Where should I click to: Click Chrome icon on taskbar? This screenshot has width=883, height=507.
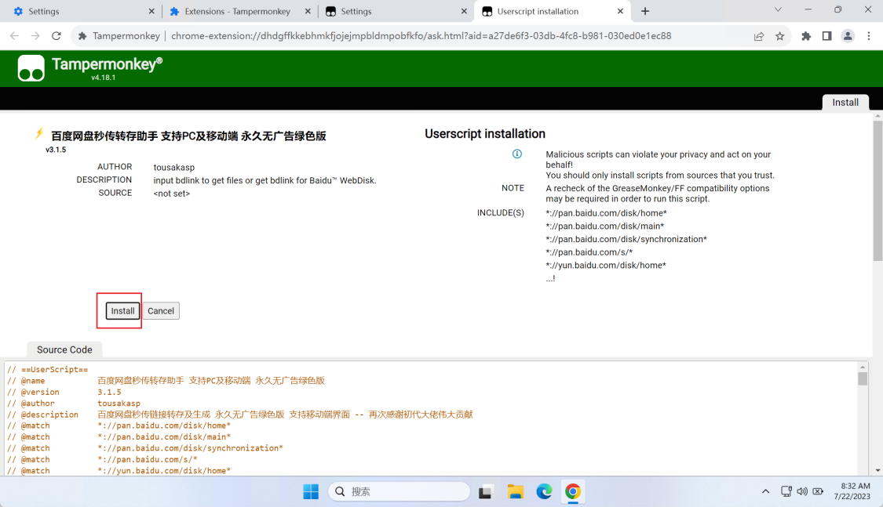point(573,491)
